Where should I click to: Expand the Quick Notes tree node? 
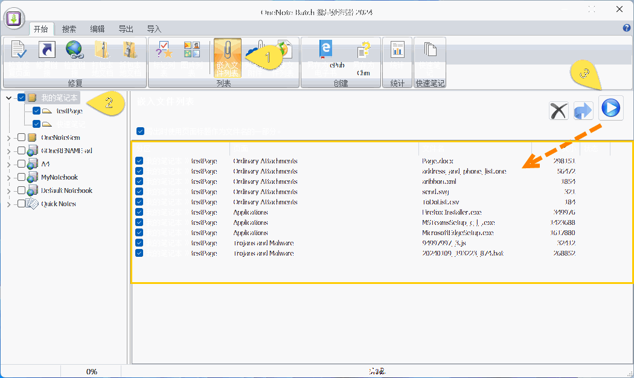(9, 205)
